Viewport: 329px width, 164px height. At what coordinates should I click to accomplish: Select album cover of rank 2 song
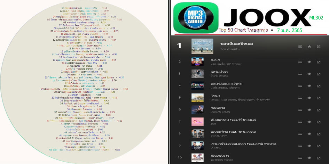[197, 61]
